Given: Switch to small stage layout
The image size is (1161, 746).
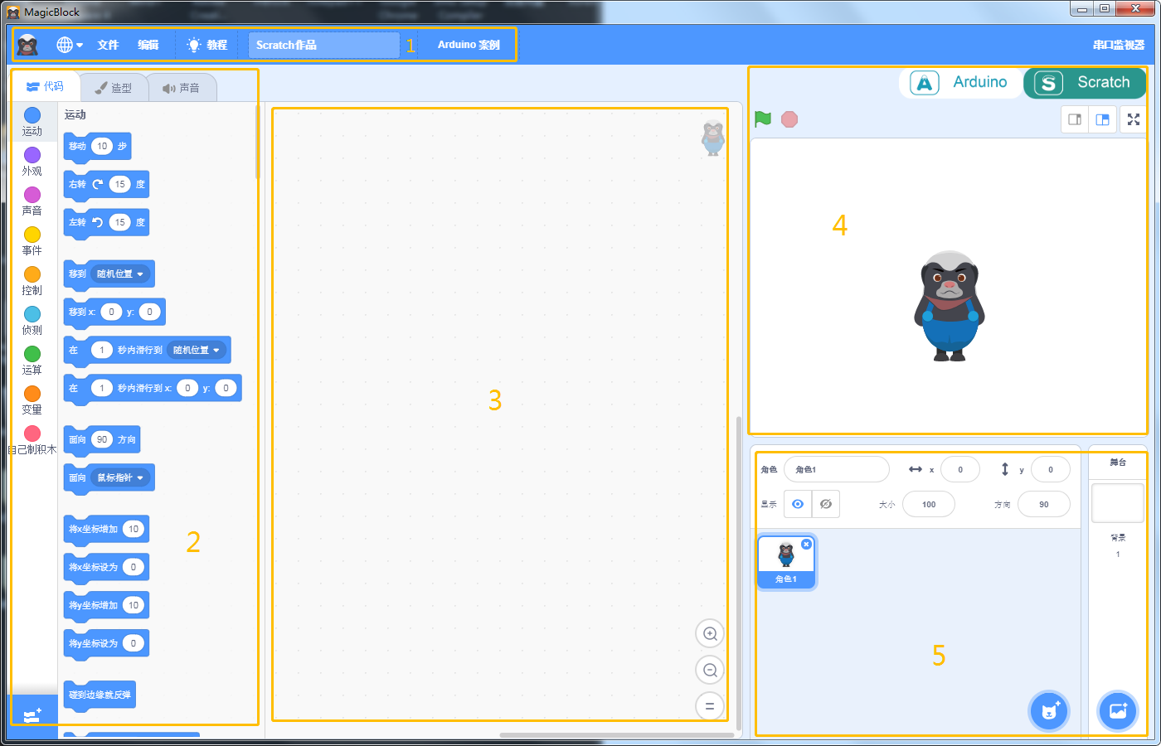Looking at the screenshot, I should (x=1075, y=119).
